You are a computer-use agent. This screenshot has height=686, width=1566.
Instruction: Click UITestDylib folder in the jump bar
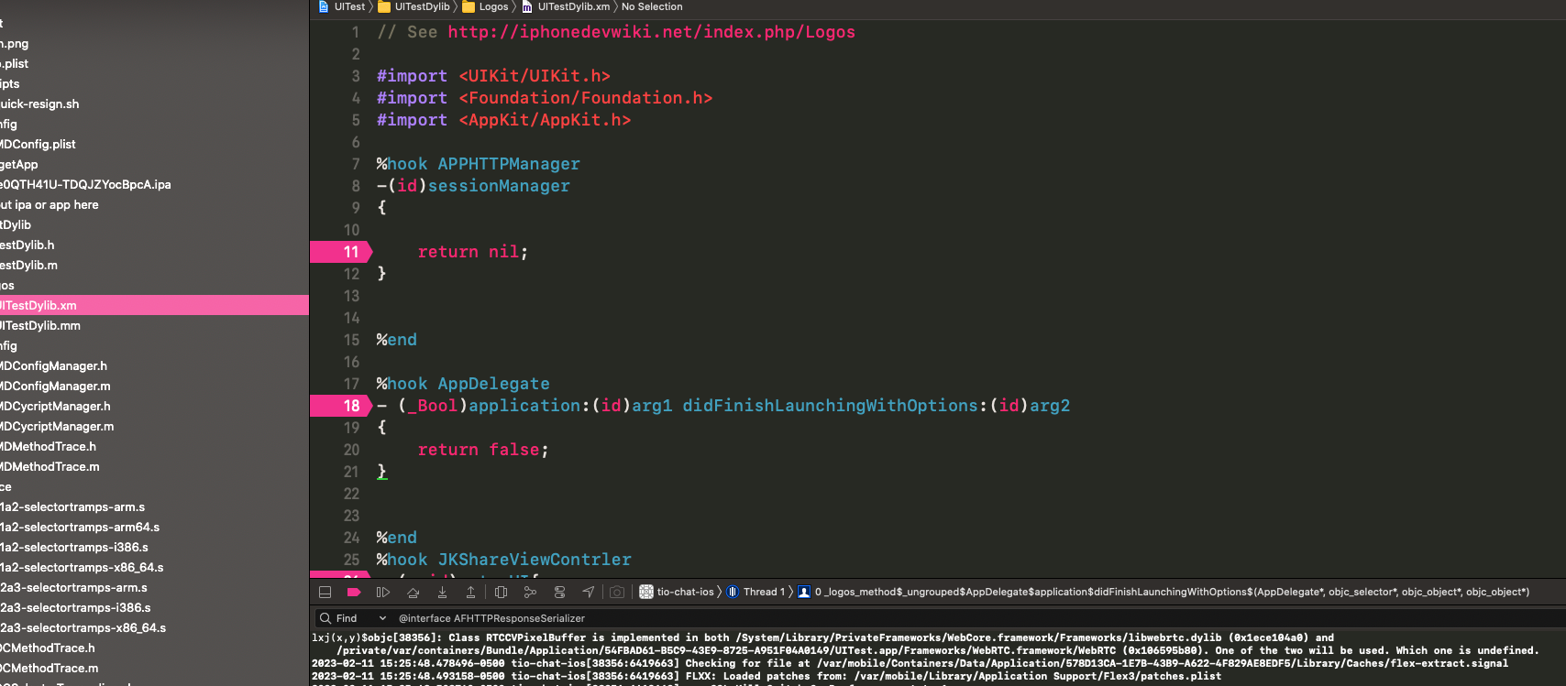pos(414,6)
